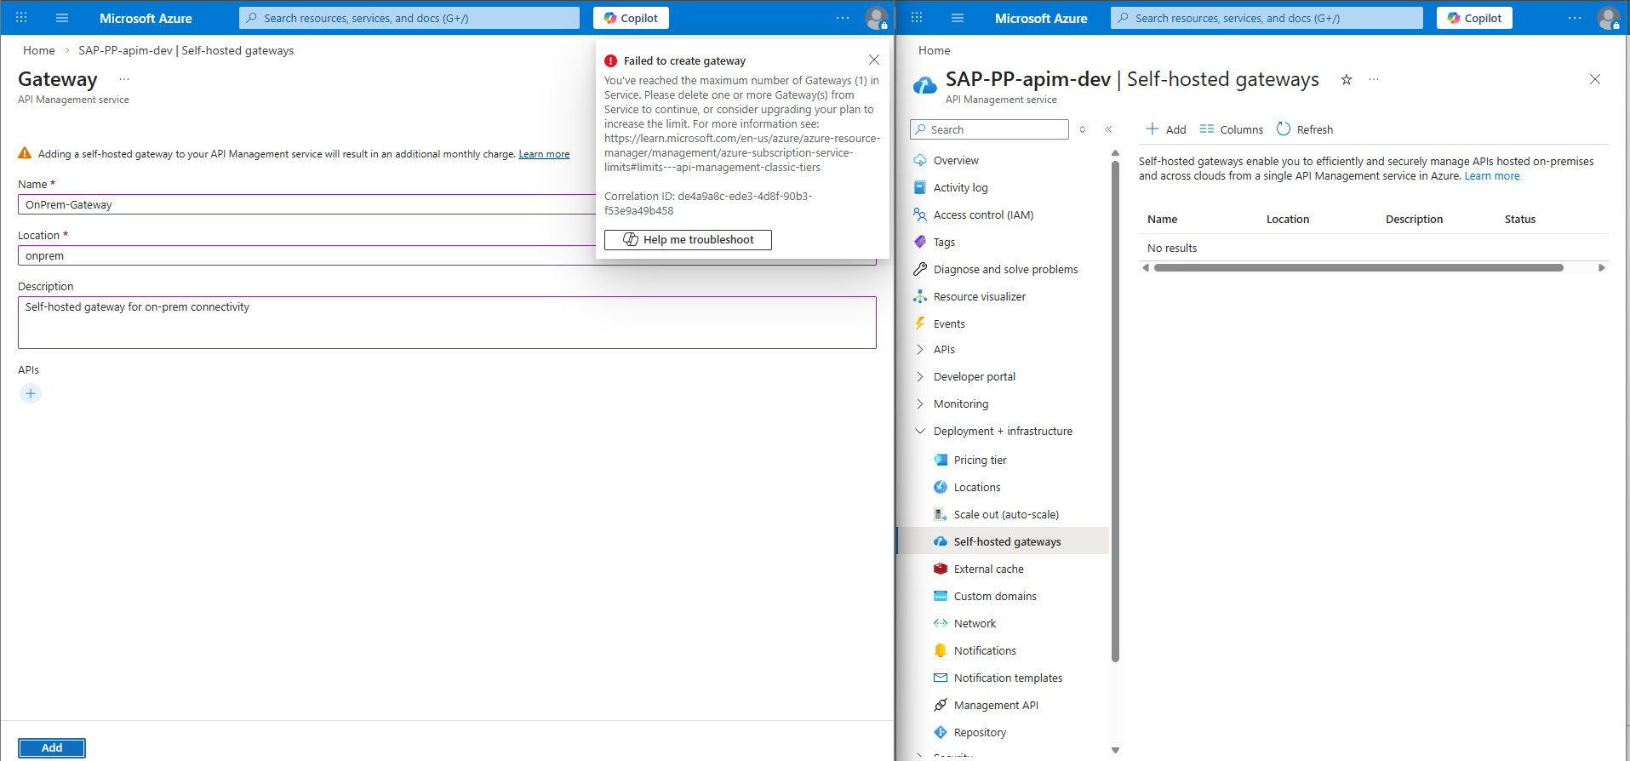
Task: Go to Home breadcrumb in left window
Action: 39,50
